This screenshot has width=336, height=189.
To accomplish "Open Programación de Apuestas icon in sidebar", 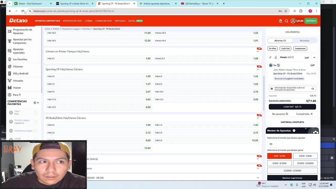I will click(x=10, y=31).
